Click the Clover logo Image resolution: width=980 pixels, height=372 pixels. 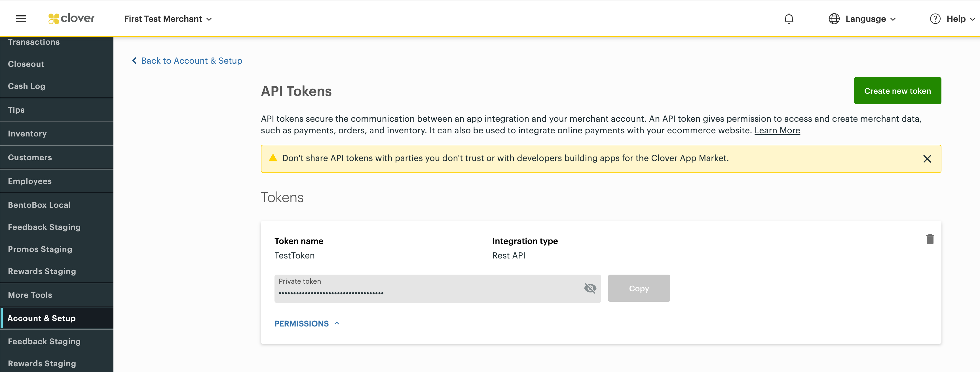(x=71, y=18)
